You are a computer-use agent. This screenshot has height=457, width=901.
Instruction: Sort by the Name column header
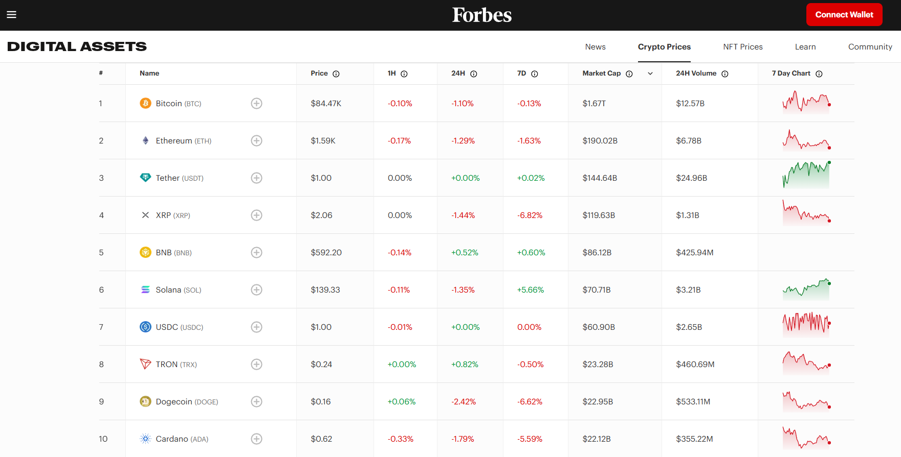[x=149, y=74]
